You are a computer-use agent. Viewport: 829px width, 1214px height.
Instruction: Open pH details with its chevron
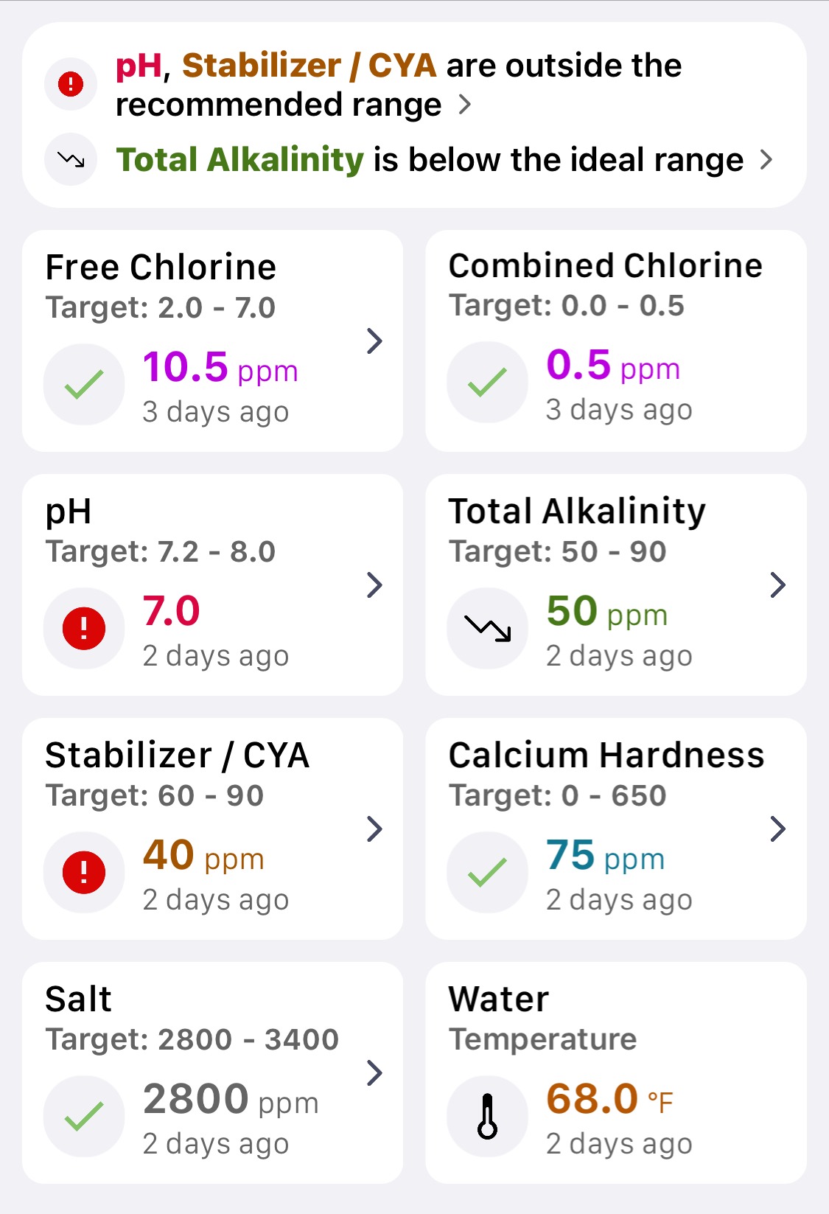pyautogui.click(x=374, y=585)
